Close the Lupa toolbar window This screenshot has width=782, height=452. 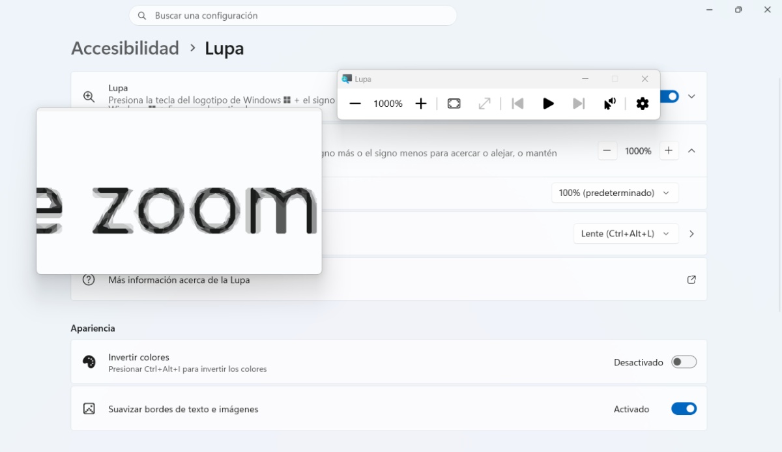[644, 79]
